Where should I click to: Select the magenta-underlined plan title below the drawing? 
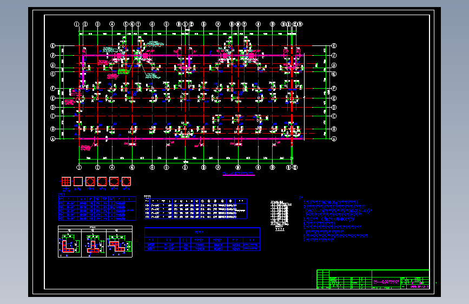(239, 173)
